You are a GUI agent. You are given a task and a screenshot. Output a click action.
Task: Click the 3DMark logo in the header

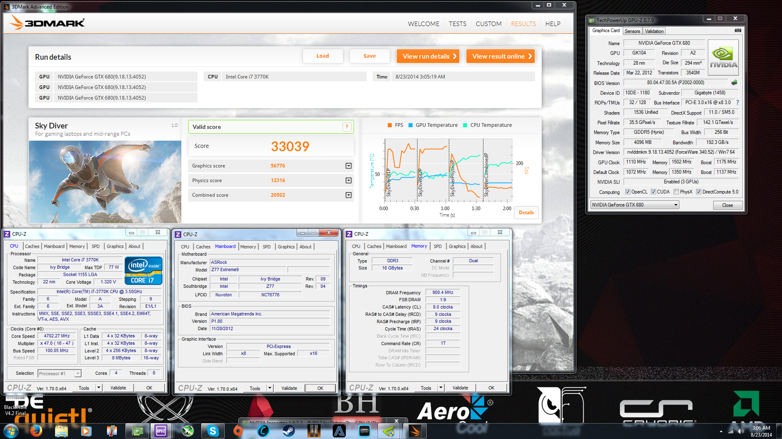click(47, 23)
